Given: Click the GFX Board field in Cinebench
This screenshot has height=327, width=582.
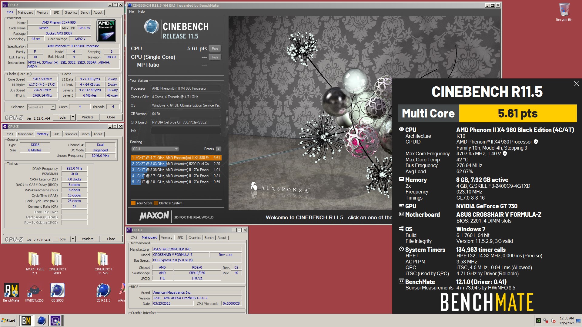Looking at the screenshot, I should pyautogui.click(x=186, y=122).
